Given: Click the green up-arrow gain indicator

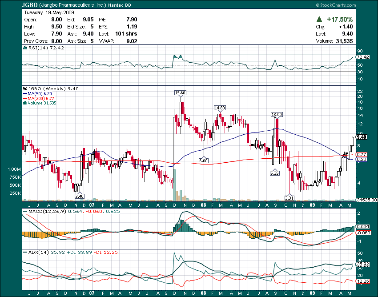Looking at the screenshot, I should pyautogui.click(x=318, y=20).
